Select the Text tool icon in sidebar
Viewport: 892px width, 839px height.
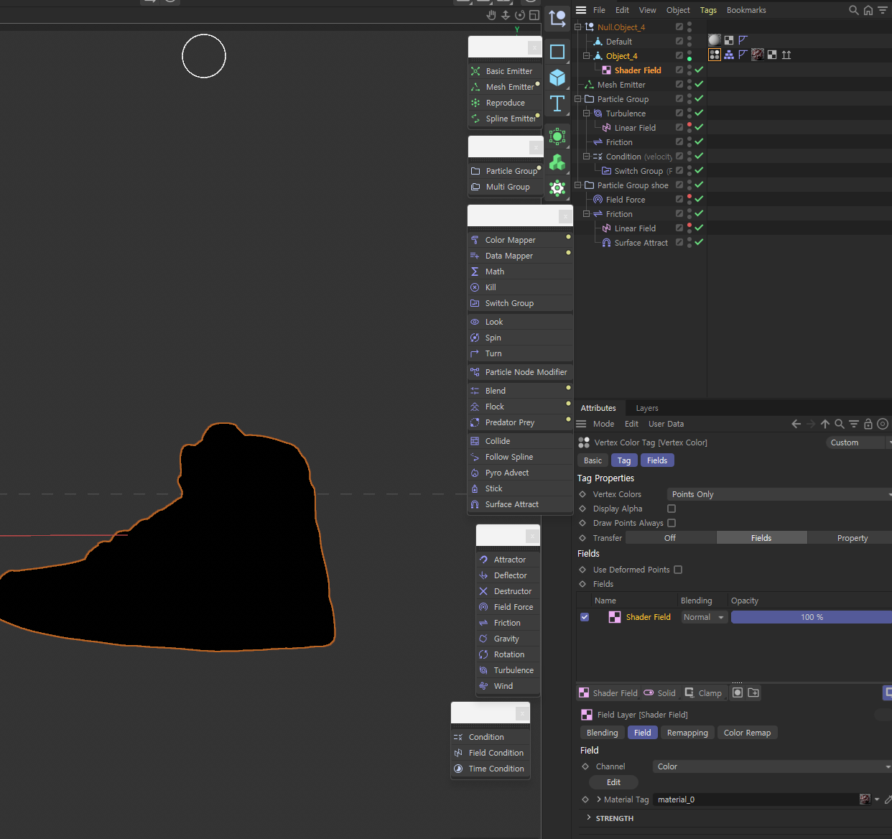pyautogui.click(x=557, y=103)
